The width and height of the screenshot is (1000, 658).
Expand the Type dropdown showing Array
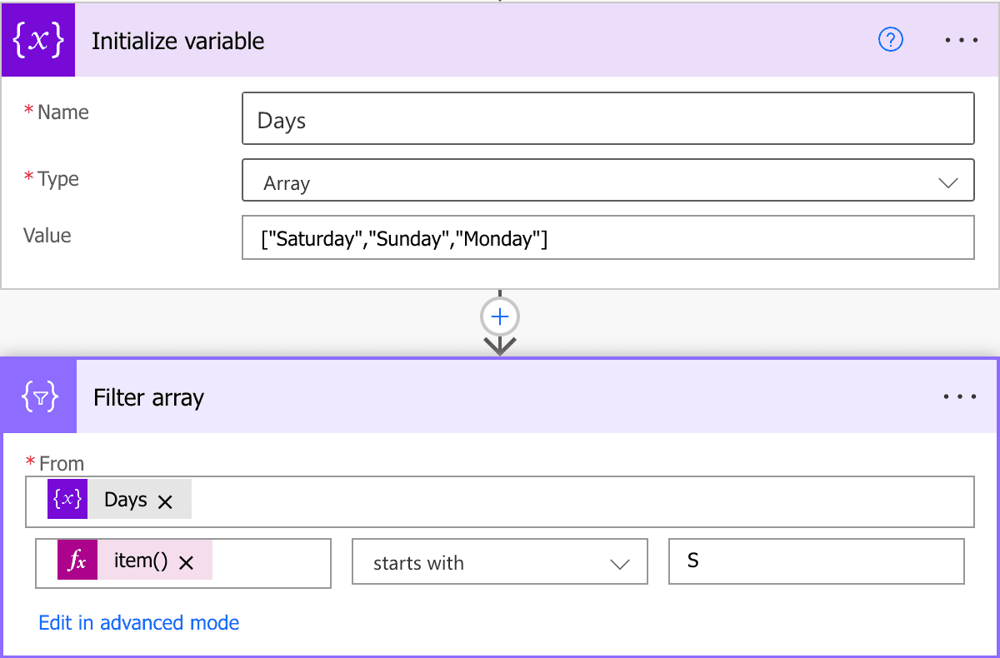coord(607,181)
